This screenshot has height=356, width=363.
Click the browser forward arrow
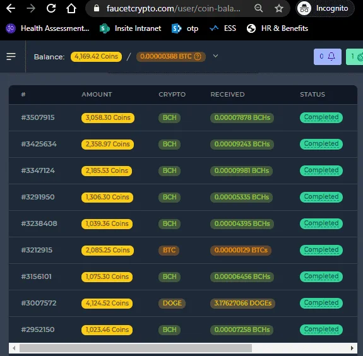(31, 8)
